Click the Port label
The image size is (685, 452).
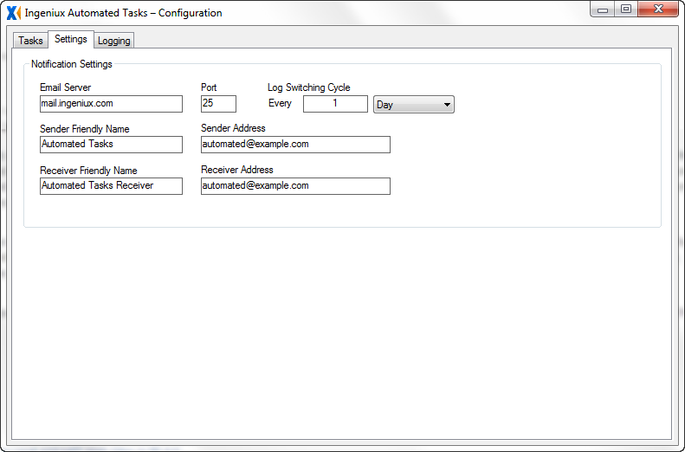tap(209, 87)
